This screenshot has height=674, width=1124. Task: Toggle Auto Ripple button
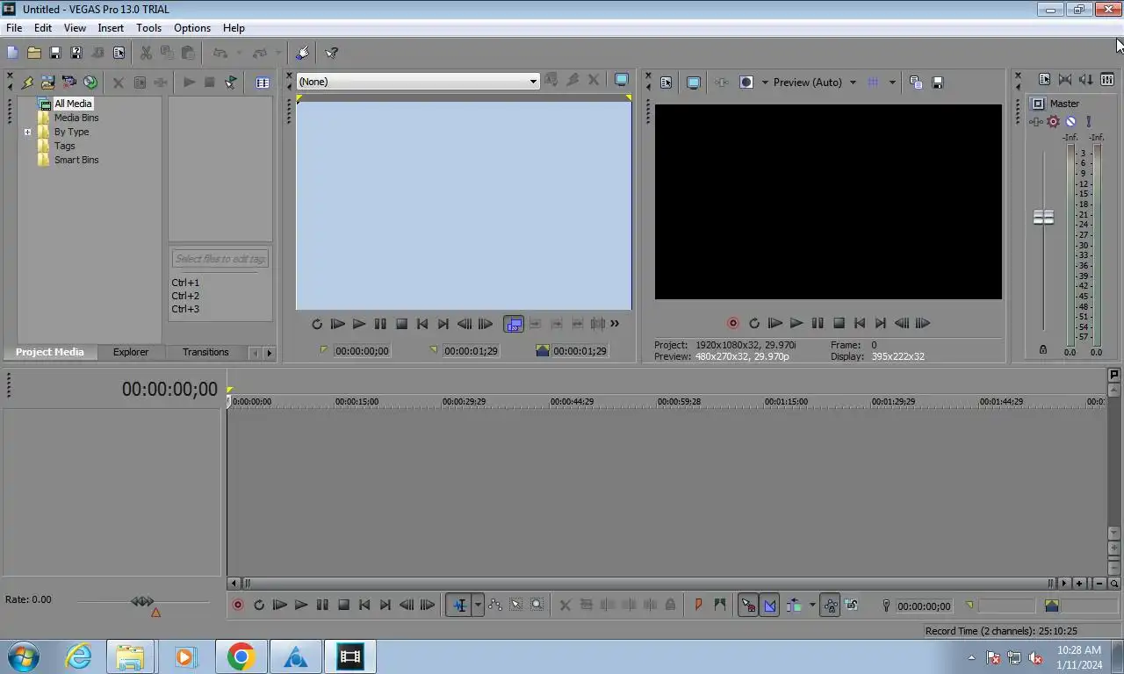[794, 606]
